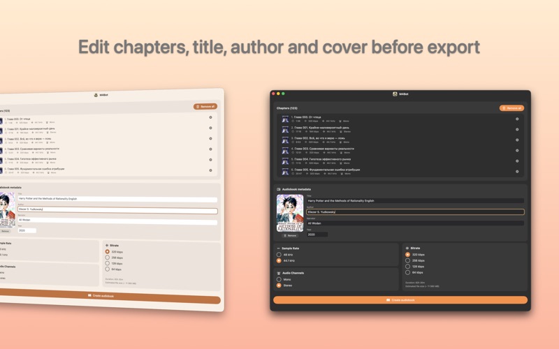Click the Year field in dark window
Image resolution: width=559 pixels, height=349 pixels.
[317, 235]
